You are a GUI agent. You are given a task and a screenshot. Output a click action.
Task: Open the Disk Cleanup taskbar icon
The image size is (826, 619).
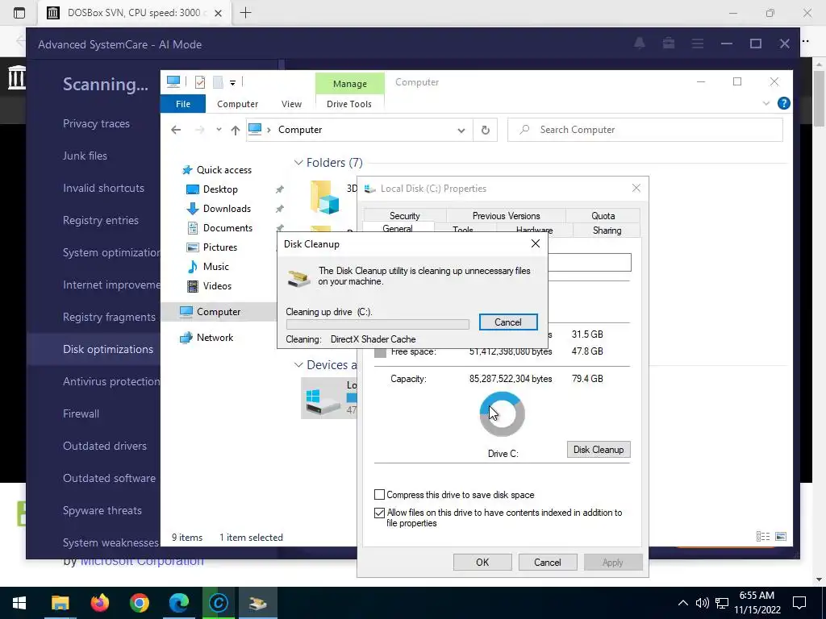tap(257, 603)
